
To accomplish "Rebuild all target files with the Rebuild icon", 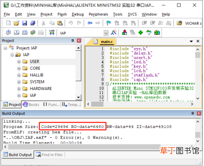I will coord(25,32).
